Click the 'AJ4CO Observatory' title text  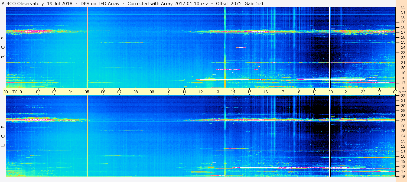tap(22, 4)
